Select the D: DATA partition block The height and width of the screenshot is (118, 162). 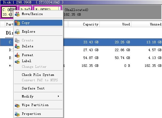coord(26,8)
